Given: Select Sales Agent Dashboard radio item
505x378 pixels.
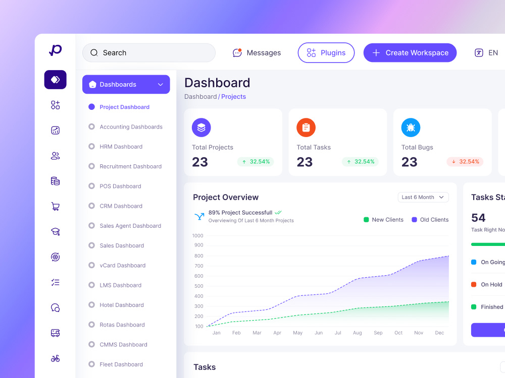Looking at the screenshot, I should pos(92,226).
